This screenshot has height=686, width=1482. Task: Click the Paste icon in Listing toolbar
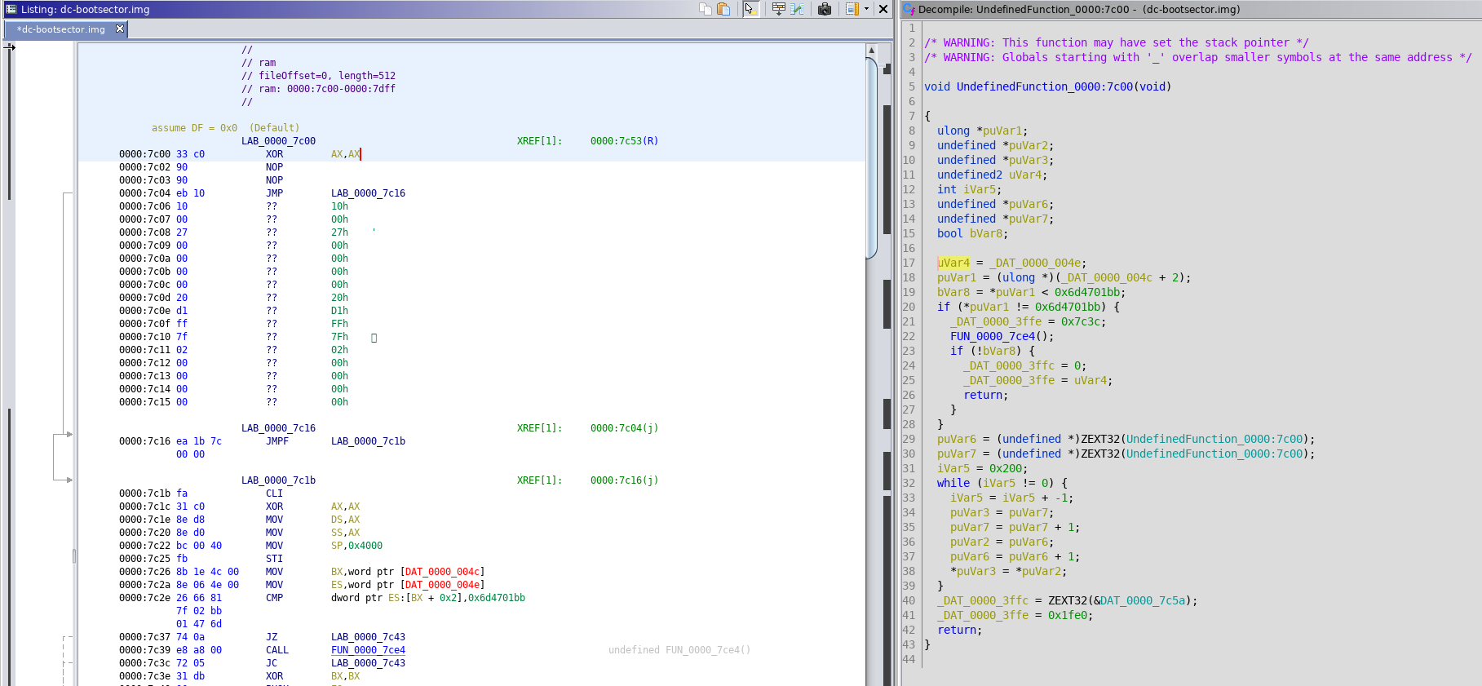coord(723,9)
